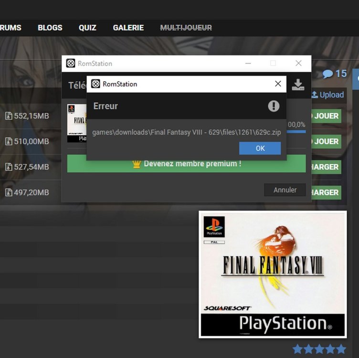Click the download button for the 497,20MB file
Image resolution: width=359 pixels, height=358 pixels.
pos(326,192)
